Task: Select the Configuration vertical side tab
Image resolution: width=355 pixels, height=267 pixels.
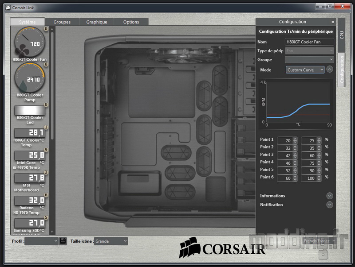Action: [x=341, y=70]
